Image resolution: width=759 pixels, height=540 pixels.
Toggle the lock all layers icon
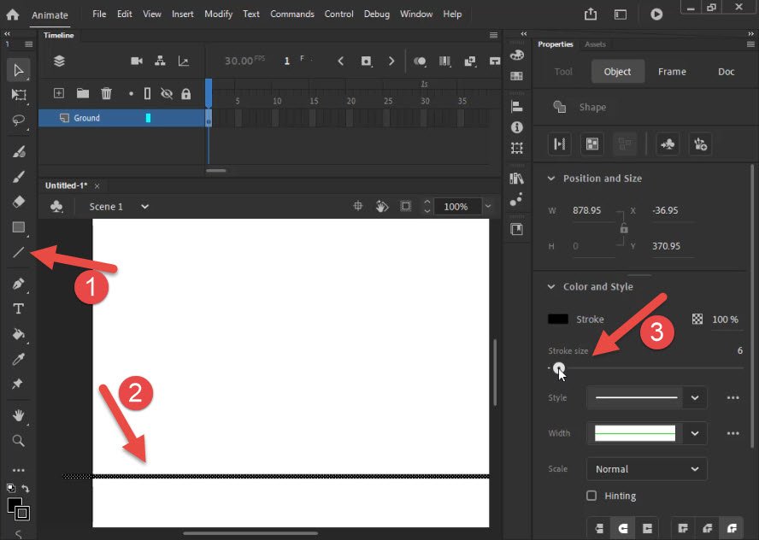(x=185, y=93)
